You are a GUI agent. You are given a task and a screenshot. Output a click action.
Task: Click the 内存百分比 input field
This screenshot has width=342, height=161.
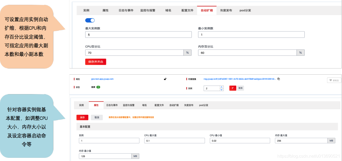coord(247,53)
